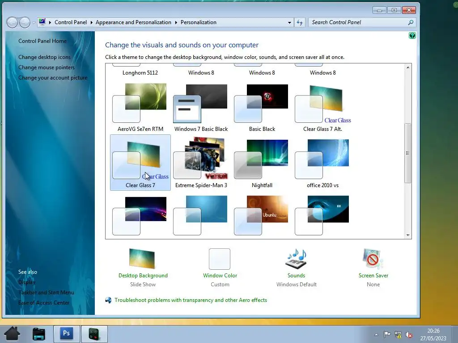
Task: Open address bar history dropdown
Action: (289, 22)
